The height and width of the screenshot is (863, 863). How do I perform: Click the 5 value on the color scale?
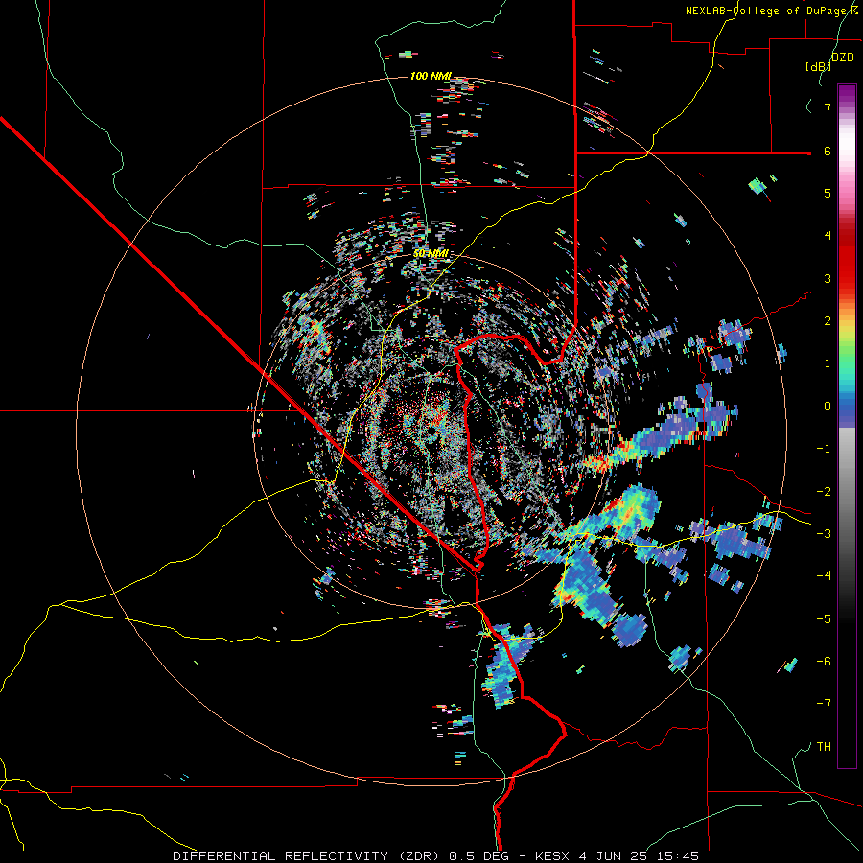(828, 193)
